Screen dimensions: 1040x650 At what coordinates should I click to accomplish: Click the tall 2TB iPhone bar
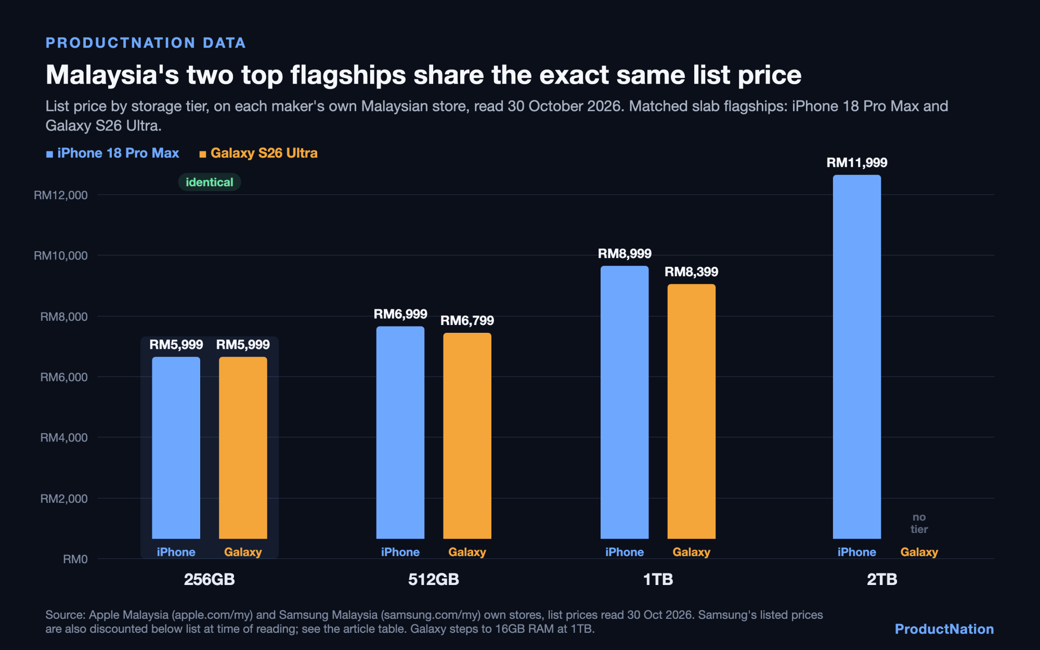pos(857,357)
